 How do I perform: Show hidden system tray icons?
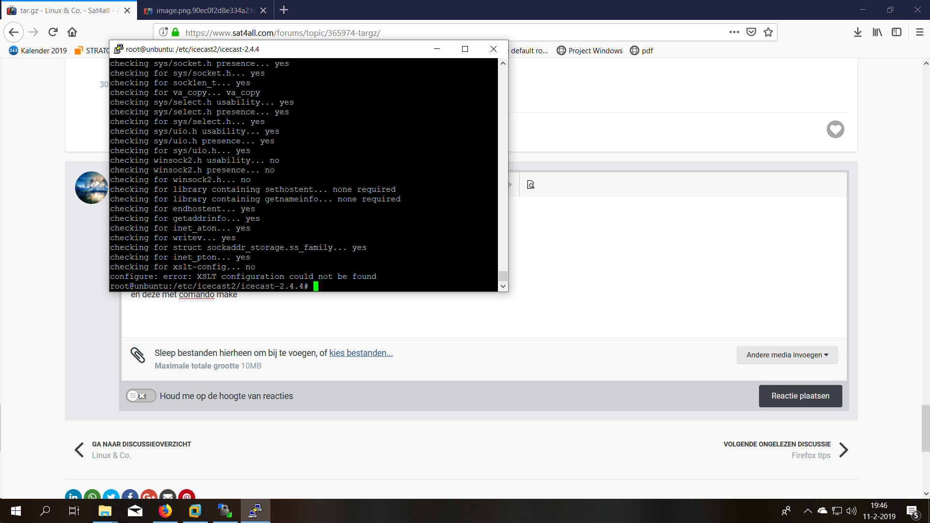807,511
